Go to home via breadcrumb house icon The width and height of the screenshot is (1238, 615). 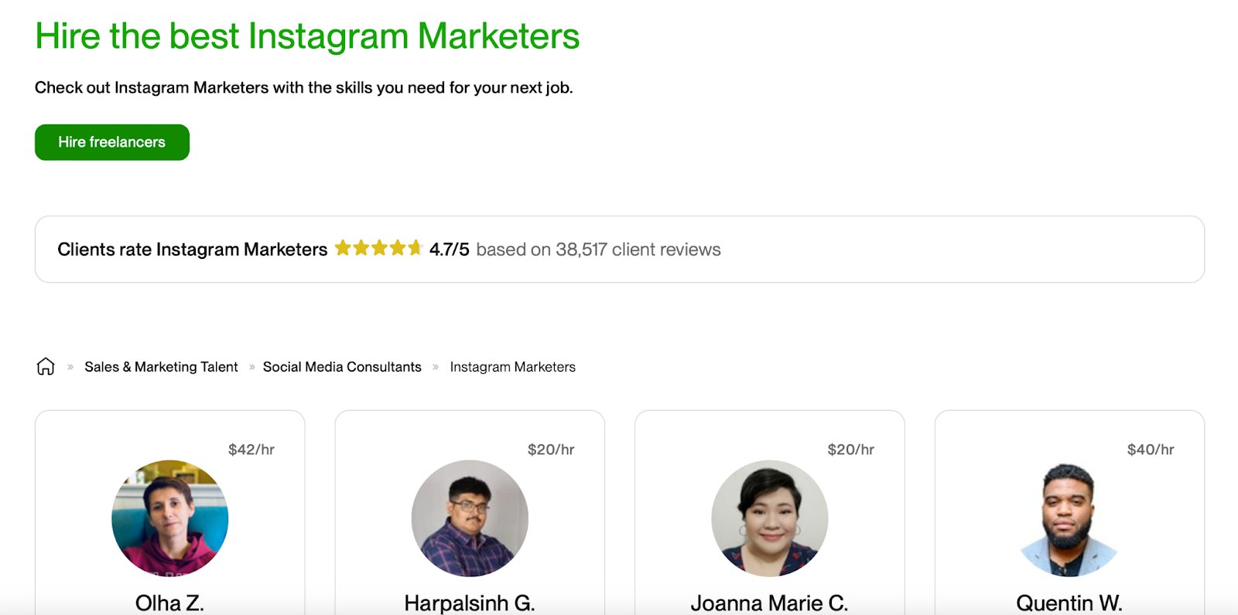click(x=46, y=366)
